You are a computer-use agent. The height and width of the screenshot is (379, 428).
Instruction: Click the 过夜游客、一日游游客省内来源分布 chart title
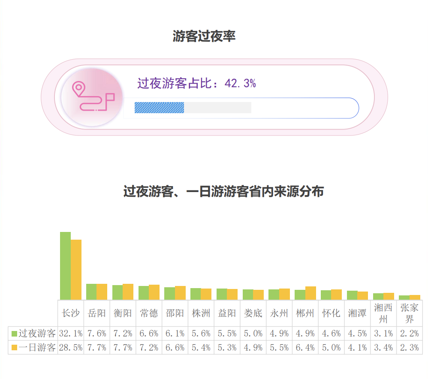coord(223,192)
